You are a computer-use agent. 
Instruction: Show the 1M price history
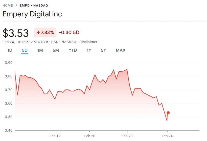coord(40,50)
